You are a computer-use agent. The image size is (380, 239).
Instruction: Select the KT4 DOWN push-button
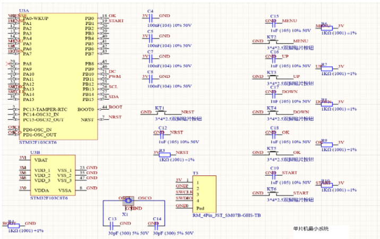pos(273,112)
